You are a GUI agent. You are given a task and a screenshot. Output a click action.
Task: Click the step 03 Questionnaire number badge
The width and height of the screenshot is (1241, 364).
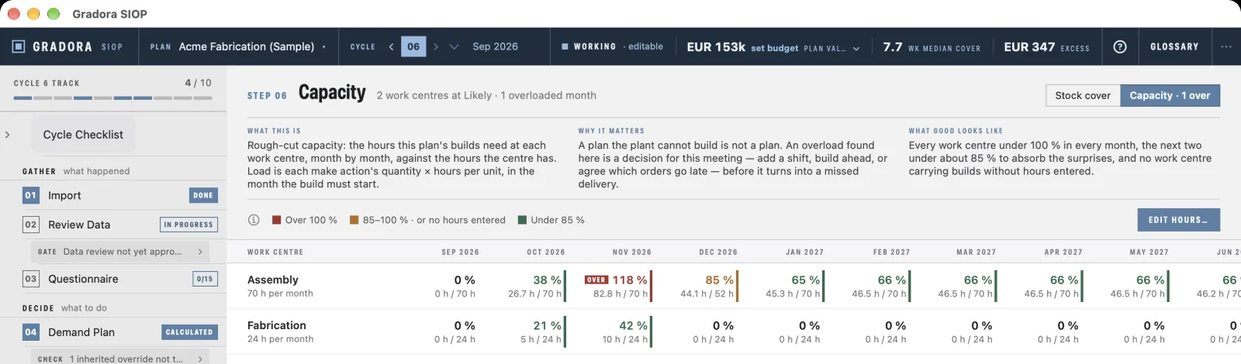tap(30, 279)
